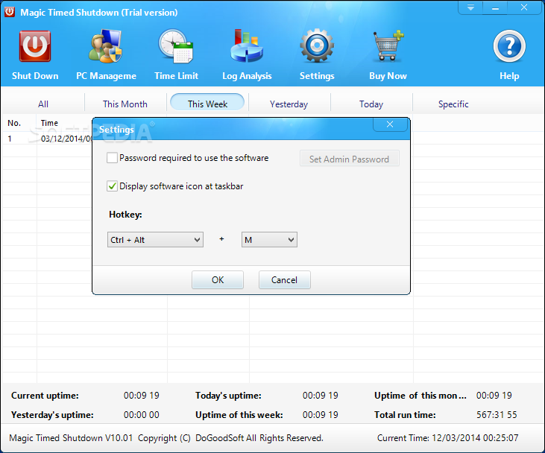Close the main Magic Timed Shutdown window

(x=524, y=7)
